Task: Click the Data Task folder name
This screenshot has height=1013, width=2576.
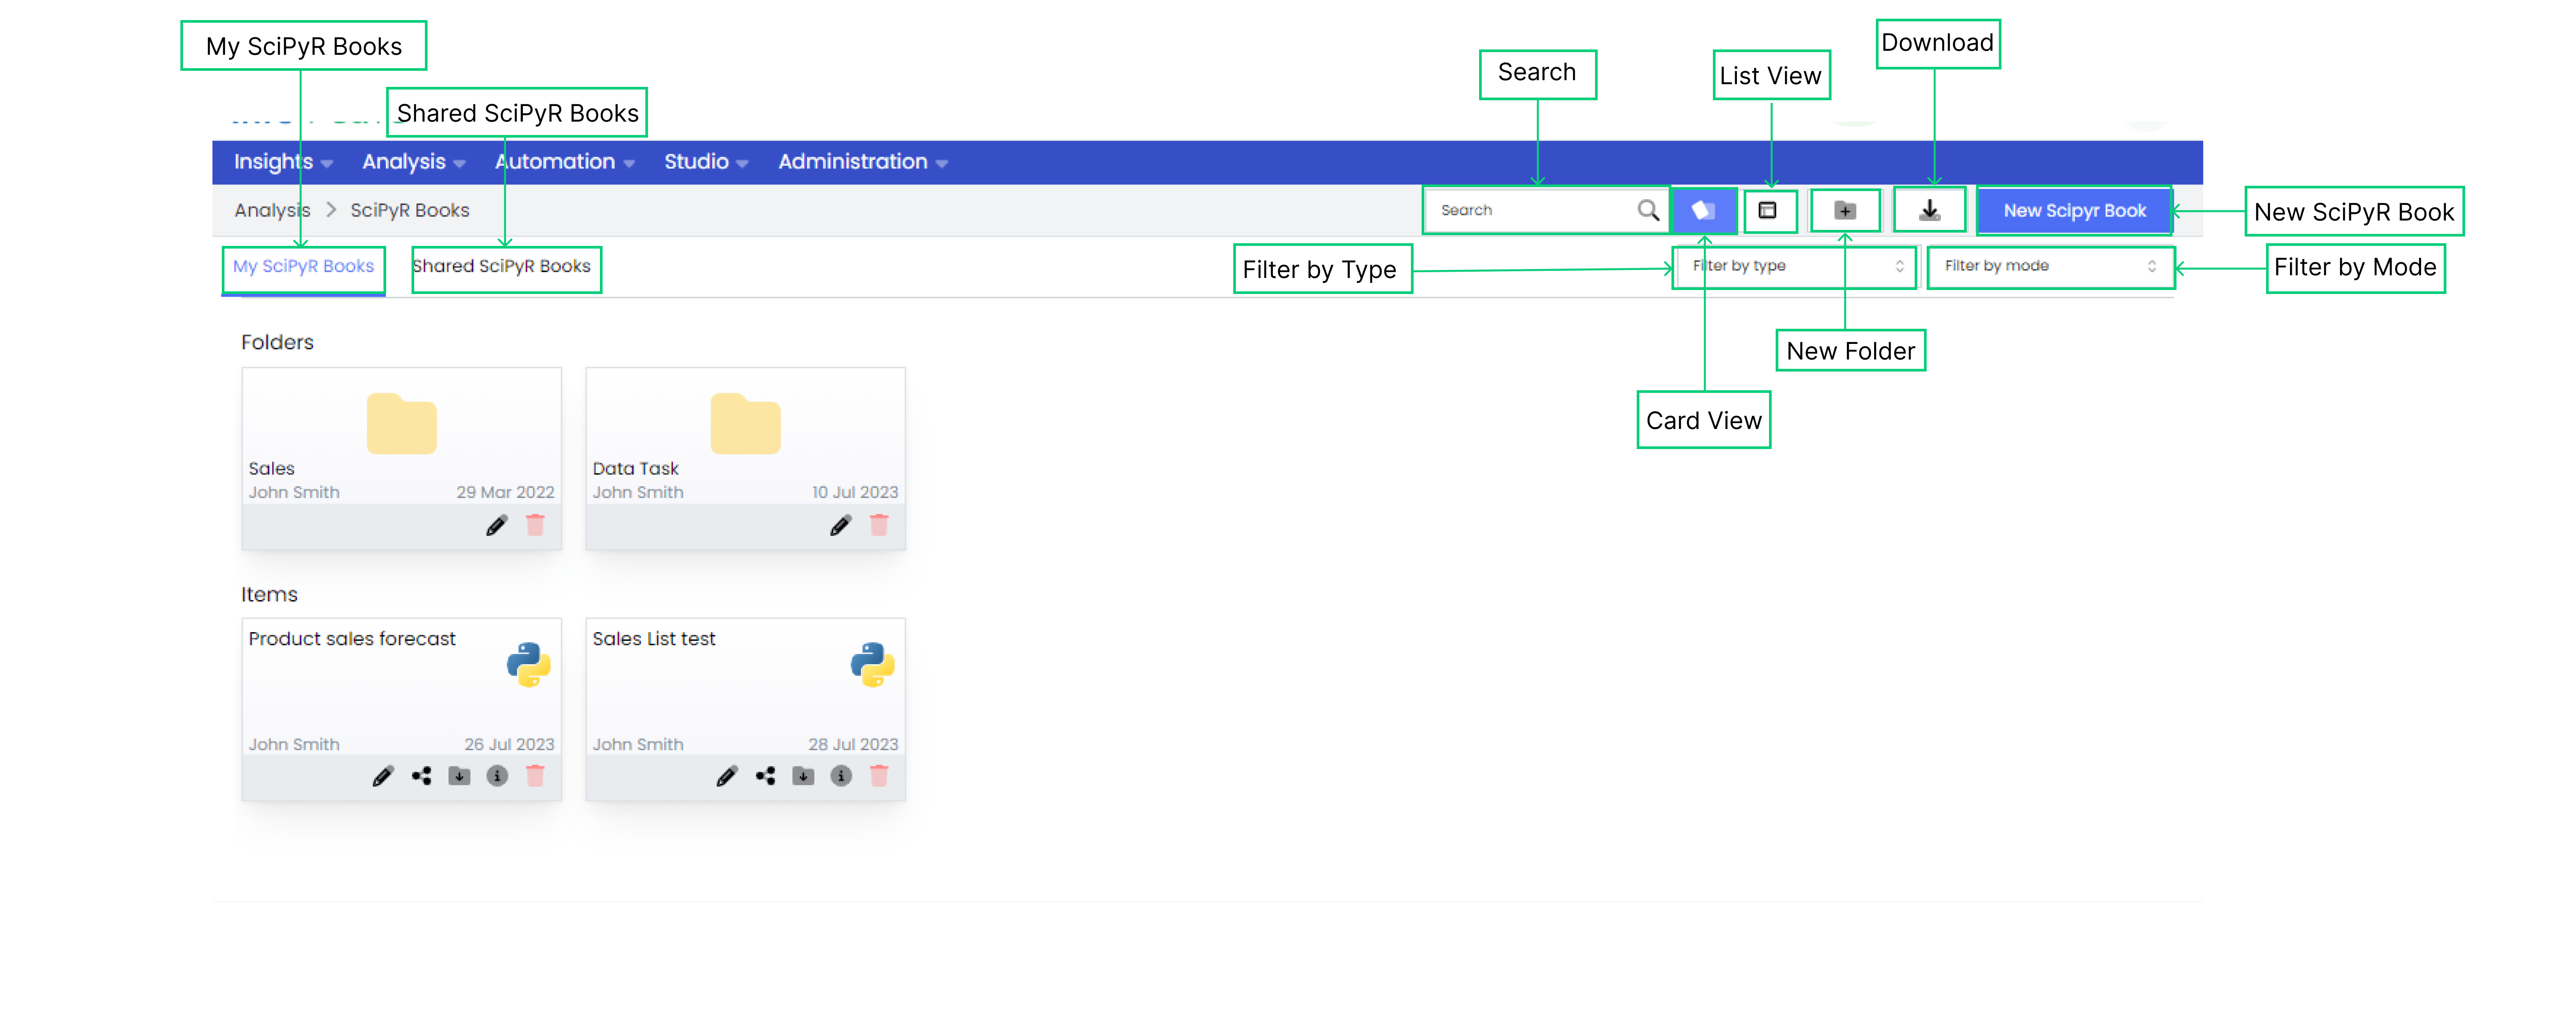Action: (x=635, y=468)
